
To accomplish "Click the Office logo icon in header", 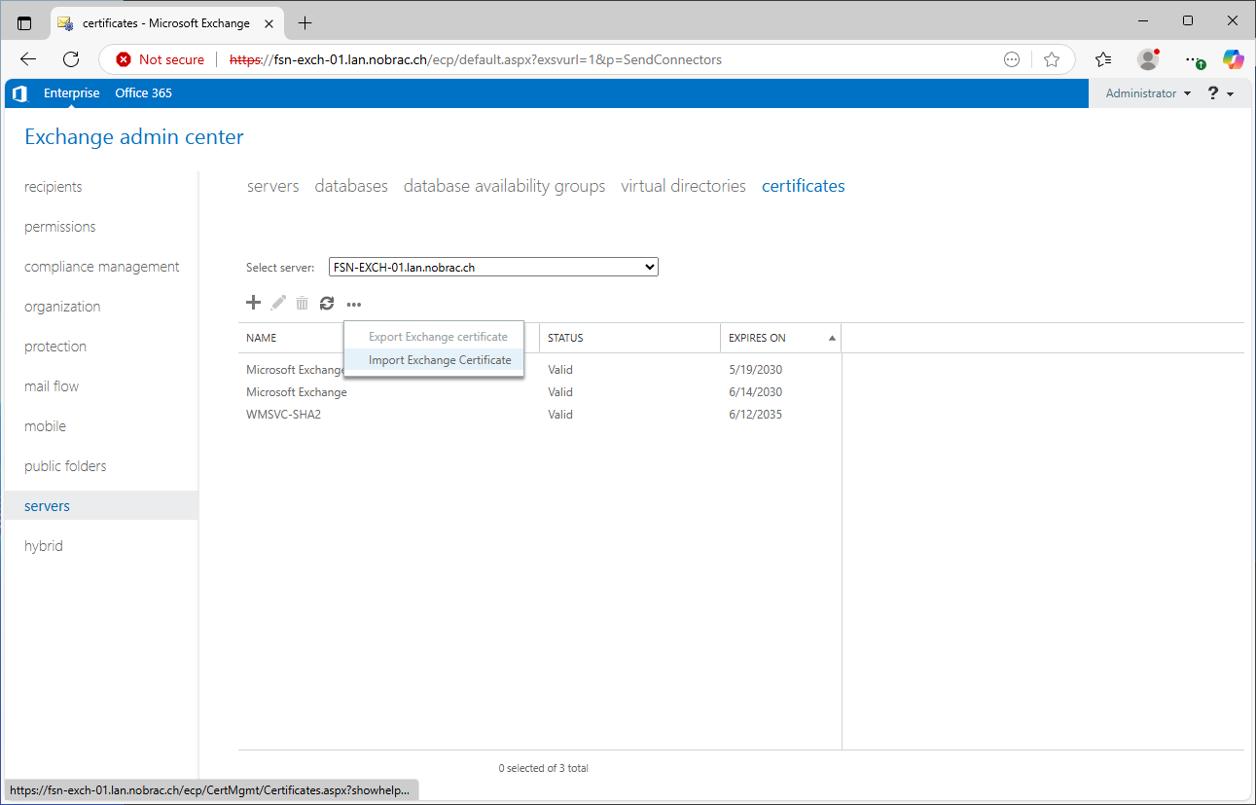I will (x=19, y=93).
